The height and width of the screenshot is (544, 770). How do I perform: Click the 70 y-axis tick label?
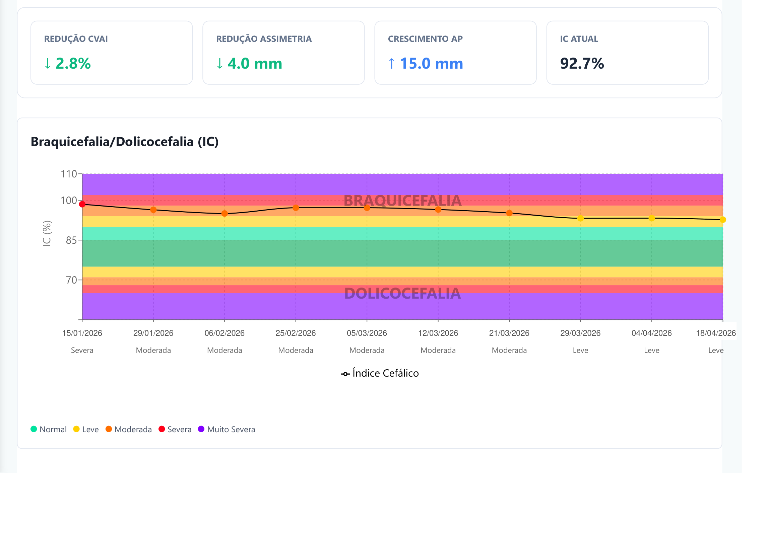[71, 280]
